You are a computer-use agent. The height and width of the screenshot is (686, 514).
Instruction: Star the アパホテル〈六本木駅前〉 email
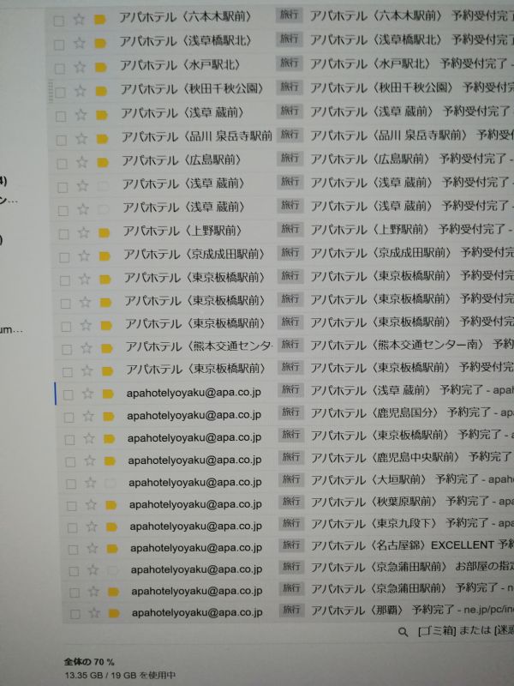coord(79,19)
